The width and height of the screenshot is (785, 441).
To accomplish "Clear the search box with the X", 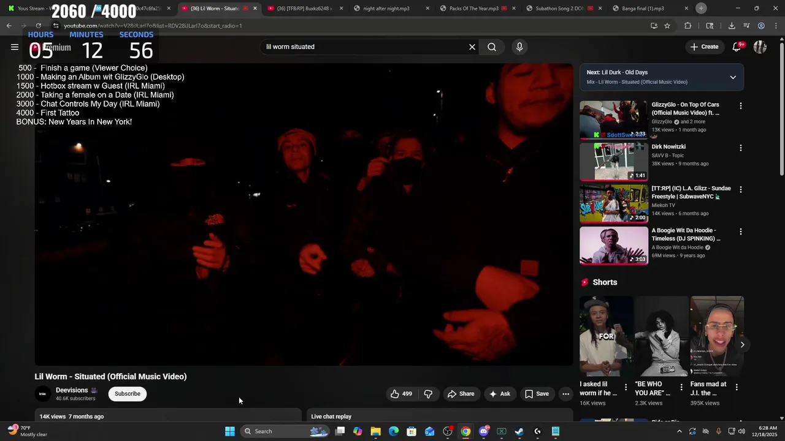I will 472,47.
